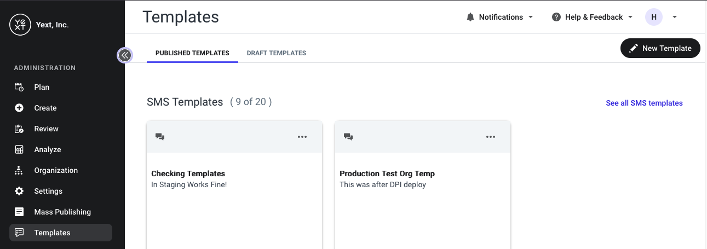Screen dimensions: 707x249
Task: Open Analyze in the sidebar
Action: pyautogui.click(x=61, y=149)
